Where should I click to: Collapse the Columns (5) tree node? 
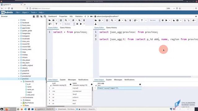point(21,81)
